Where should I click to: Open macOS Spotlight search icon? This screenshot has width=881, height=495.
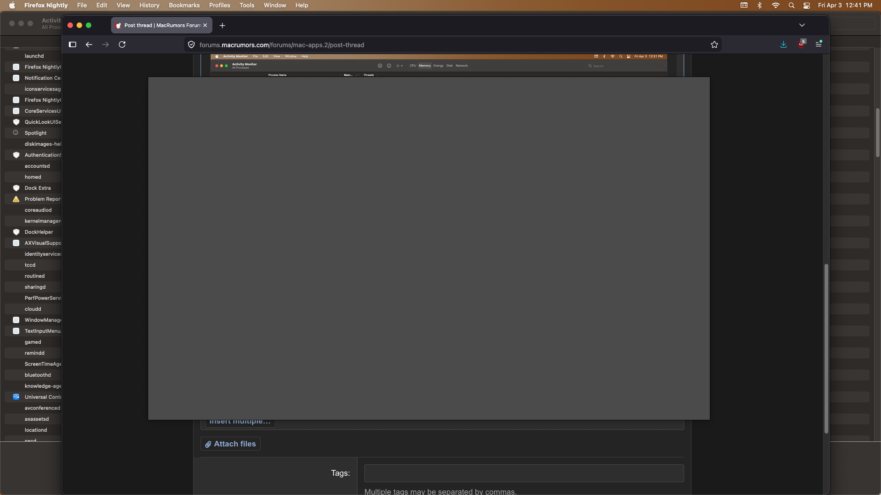click(x=792, y=5)
